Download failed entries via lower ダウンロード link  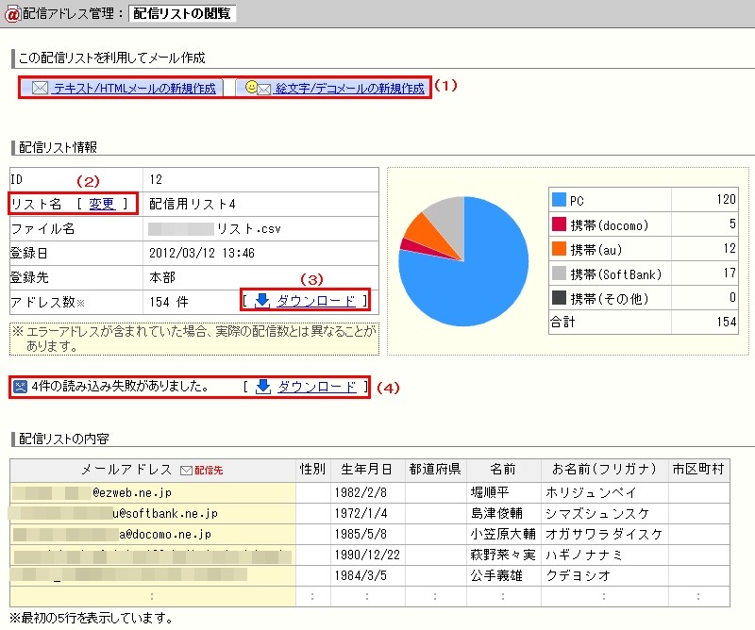click(x=316, y=387)
